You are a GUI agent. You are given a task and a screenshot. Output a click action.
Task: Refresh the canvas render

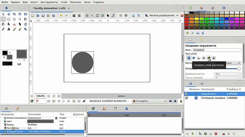pyautogui.click(x=134, y=16)
